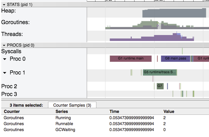Click the Proc 2 row label

pos(9,86)
